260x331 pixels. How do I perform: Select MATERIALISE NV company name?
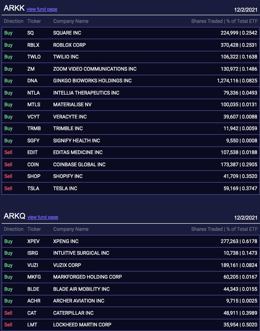coord(72,105)
